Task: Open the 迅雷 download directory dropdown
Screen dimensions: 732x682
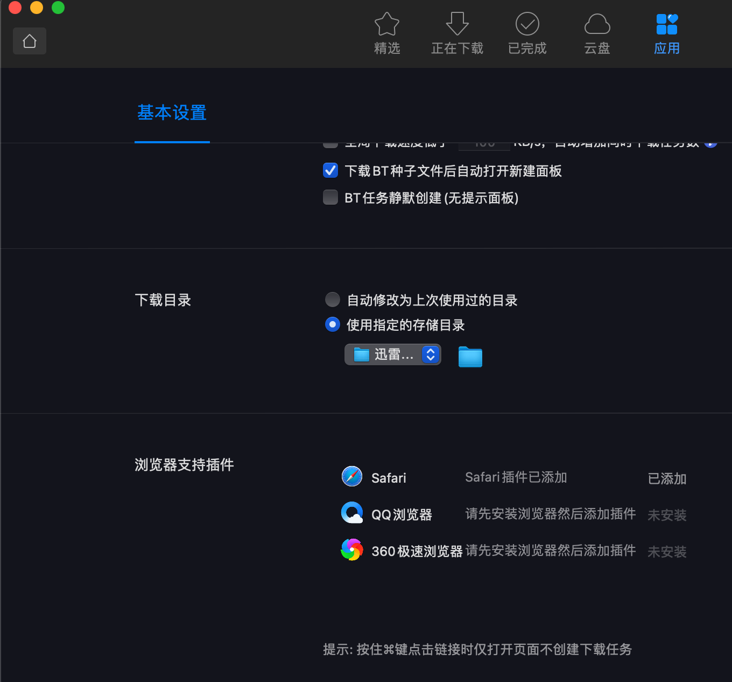Action: (392, 354)
